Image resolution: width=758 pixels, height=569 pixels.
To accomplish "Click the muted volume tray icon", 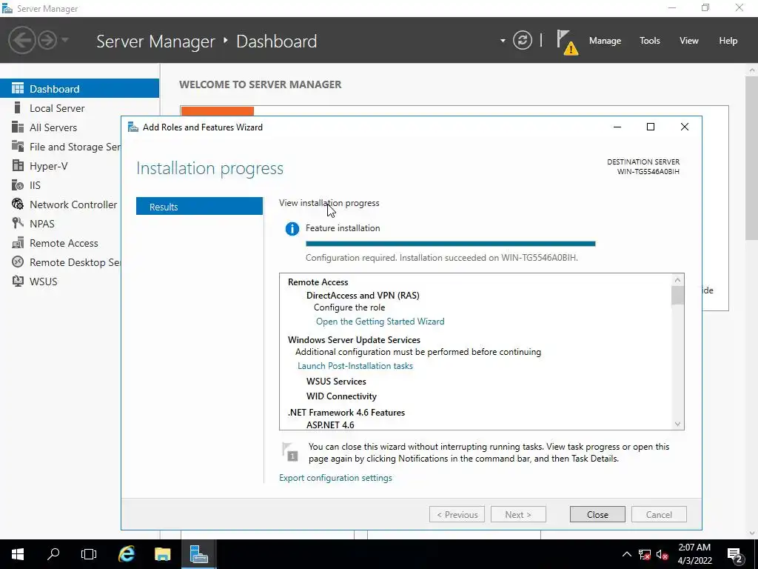I will tap(663, 554).
